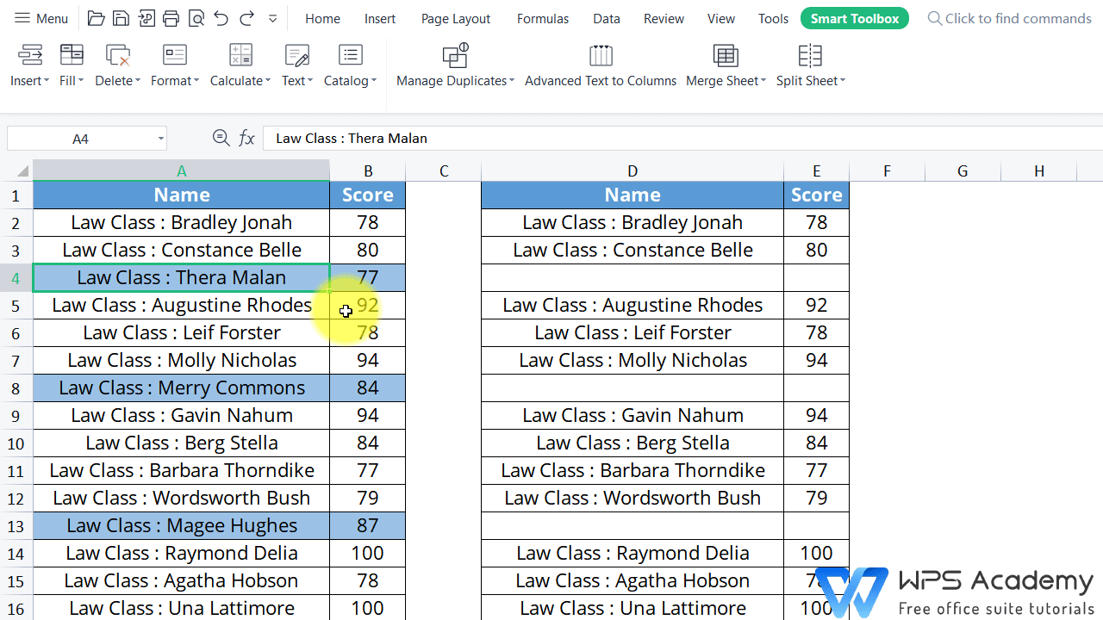Switch to the Review tab

click(x=664, y=18)
